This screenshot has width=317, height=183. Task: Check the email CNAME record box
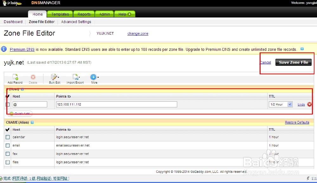click(x=8, y=145)
